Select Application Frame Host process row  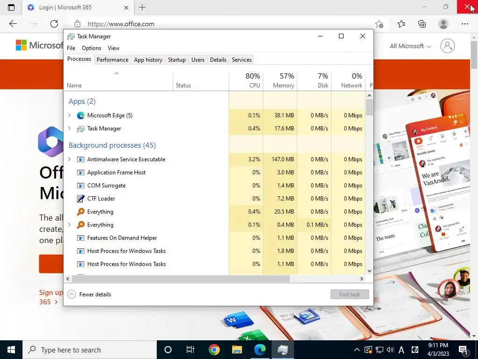pyautogui.click(x=214, y=172)
